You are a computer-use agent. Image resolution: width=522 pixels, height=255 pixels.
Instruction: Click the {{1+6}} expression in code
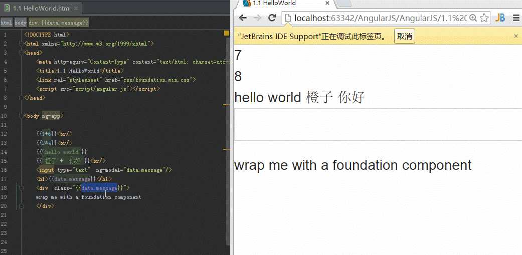tap(47, 134)
